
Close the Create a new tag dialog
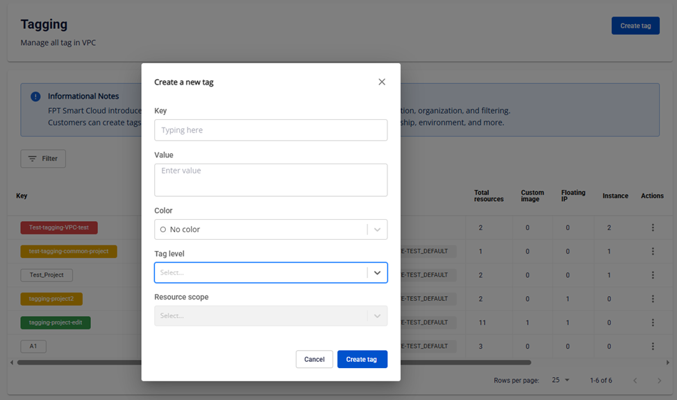(x=381, y=82)
